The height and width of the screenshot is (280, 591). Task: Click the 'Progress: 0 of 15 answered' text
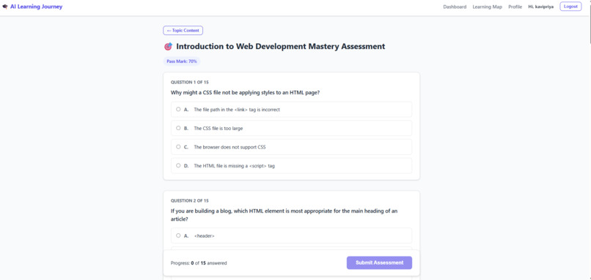coord(199,263)
